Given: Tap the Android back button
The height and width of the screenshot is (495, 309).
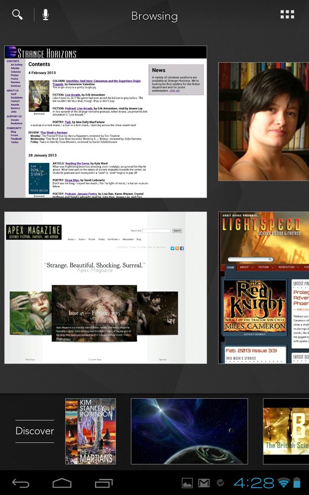Looking at the screenshot, I should pos(21,483).
